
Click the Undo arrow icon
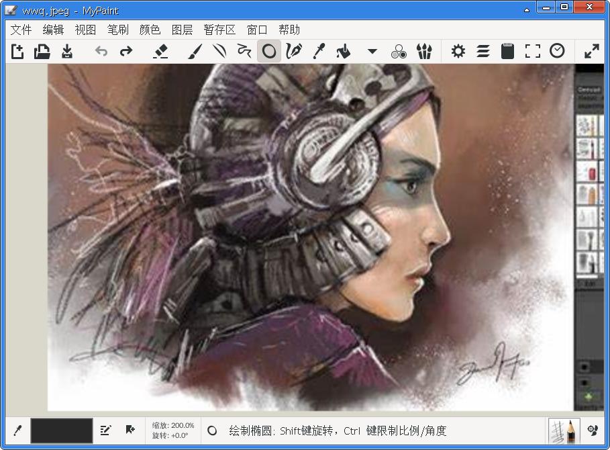point(101,50)
